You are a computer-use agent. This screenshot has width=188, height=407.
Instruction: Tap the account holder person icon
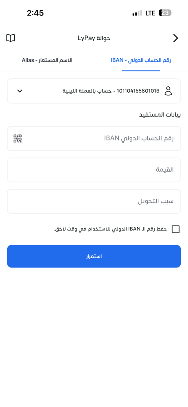pos(168,91)
